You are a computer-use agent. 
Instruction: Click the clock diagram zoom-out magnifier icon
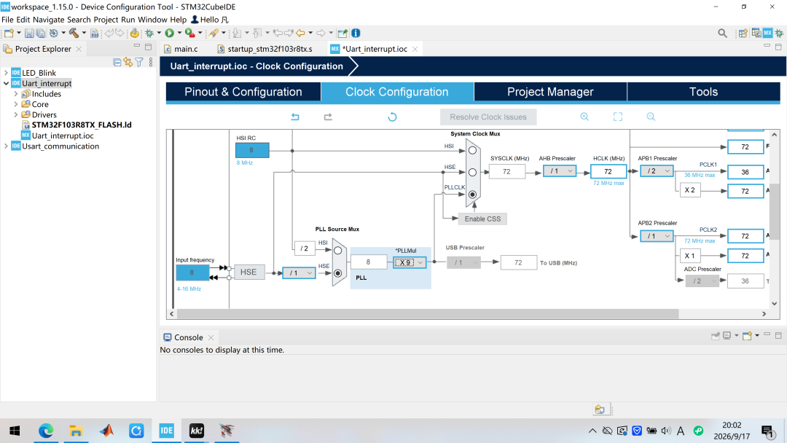(x=651, y=117)
